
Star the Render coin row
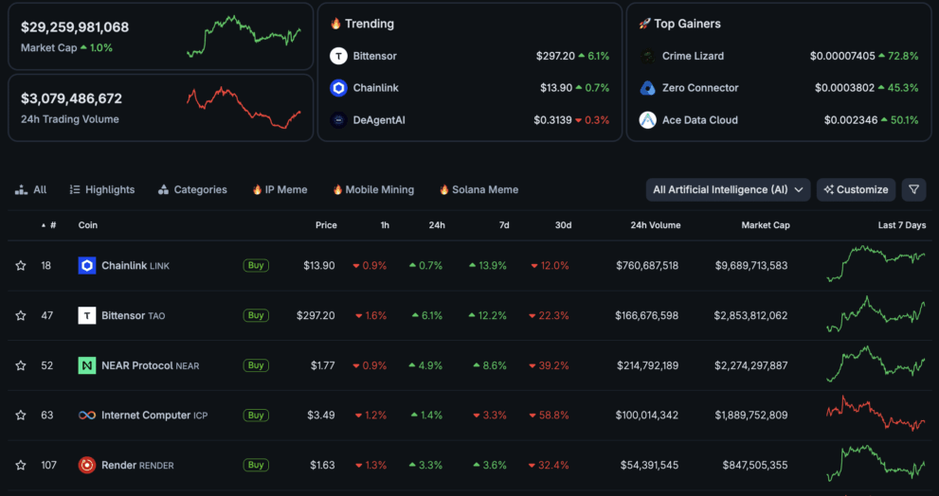point(21,465)
